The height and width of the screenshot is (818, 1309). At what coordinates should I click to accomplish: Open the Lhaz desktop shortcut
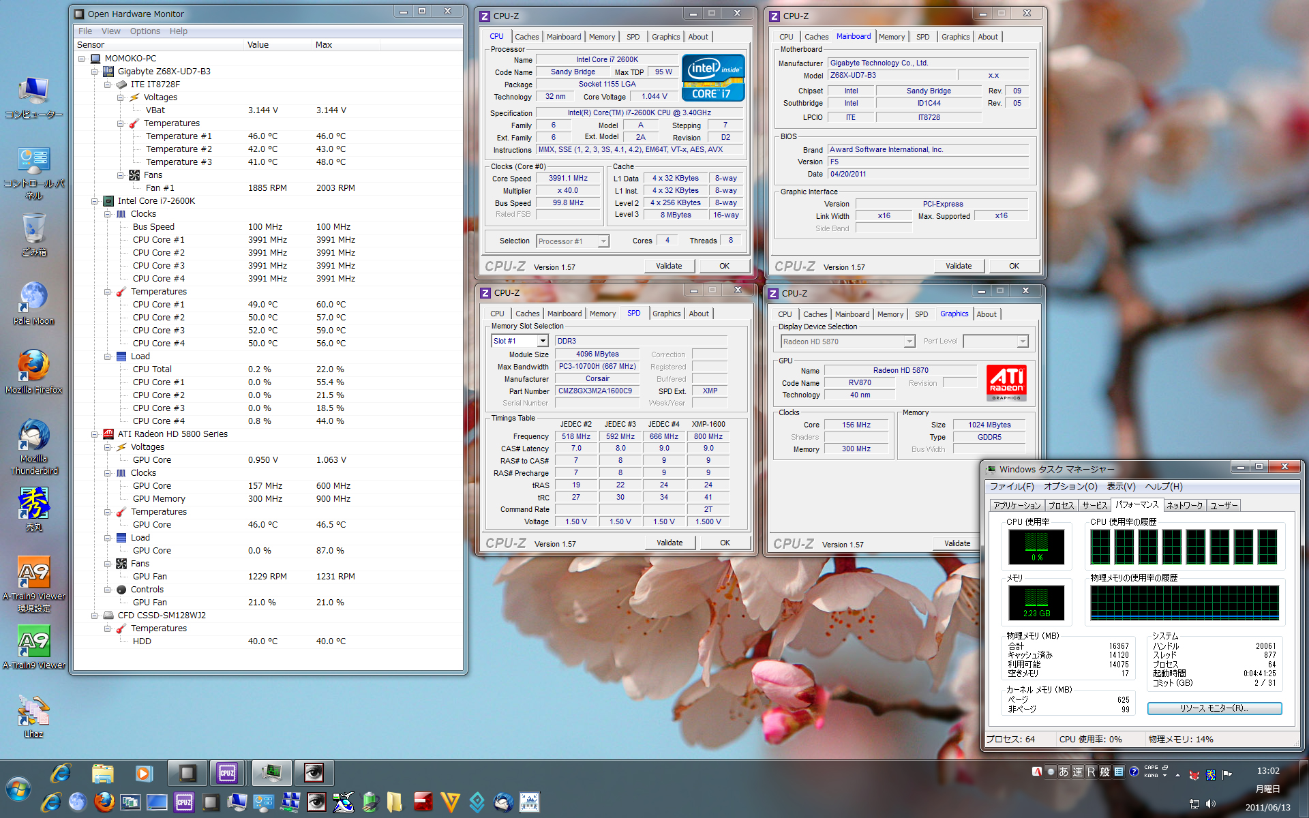[33, 711]
